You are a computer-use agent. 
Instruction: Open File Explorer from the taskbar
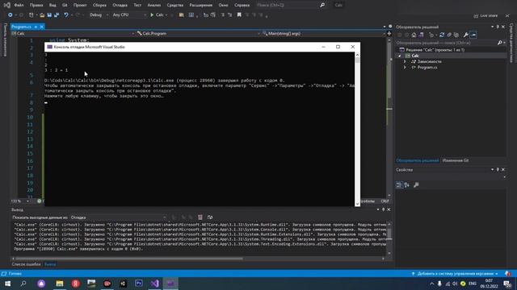pos(60,284)
